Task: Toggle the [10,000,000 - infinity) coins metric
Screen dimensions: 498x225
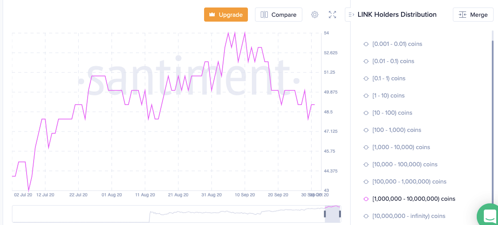Action: 405,216
